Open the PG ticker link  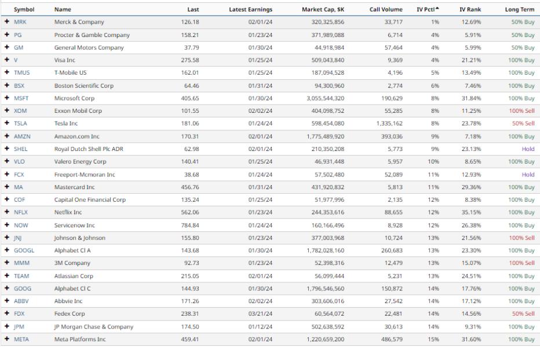(x=17, y=35)
